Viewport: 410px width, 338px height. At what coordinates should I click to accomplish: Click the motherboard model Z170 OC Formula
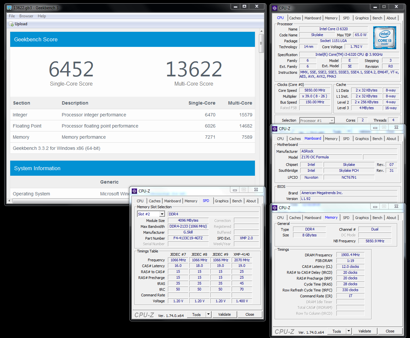coord(331,157)
